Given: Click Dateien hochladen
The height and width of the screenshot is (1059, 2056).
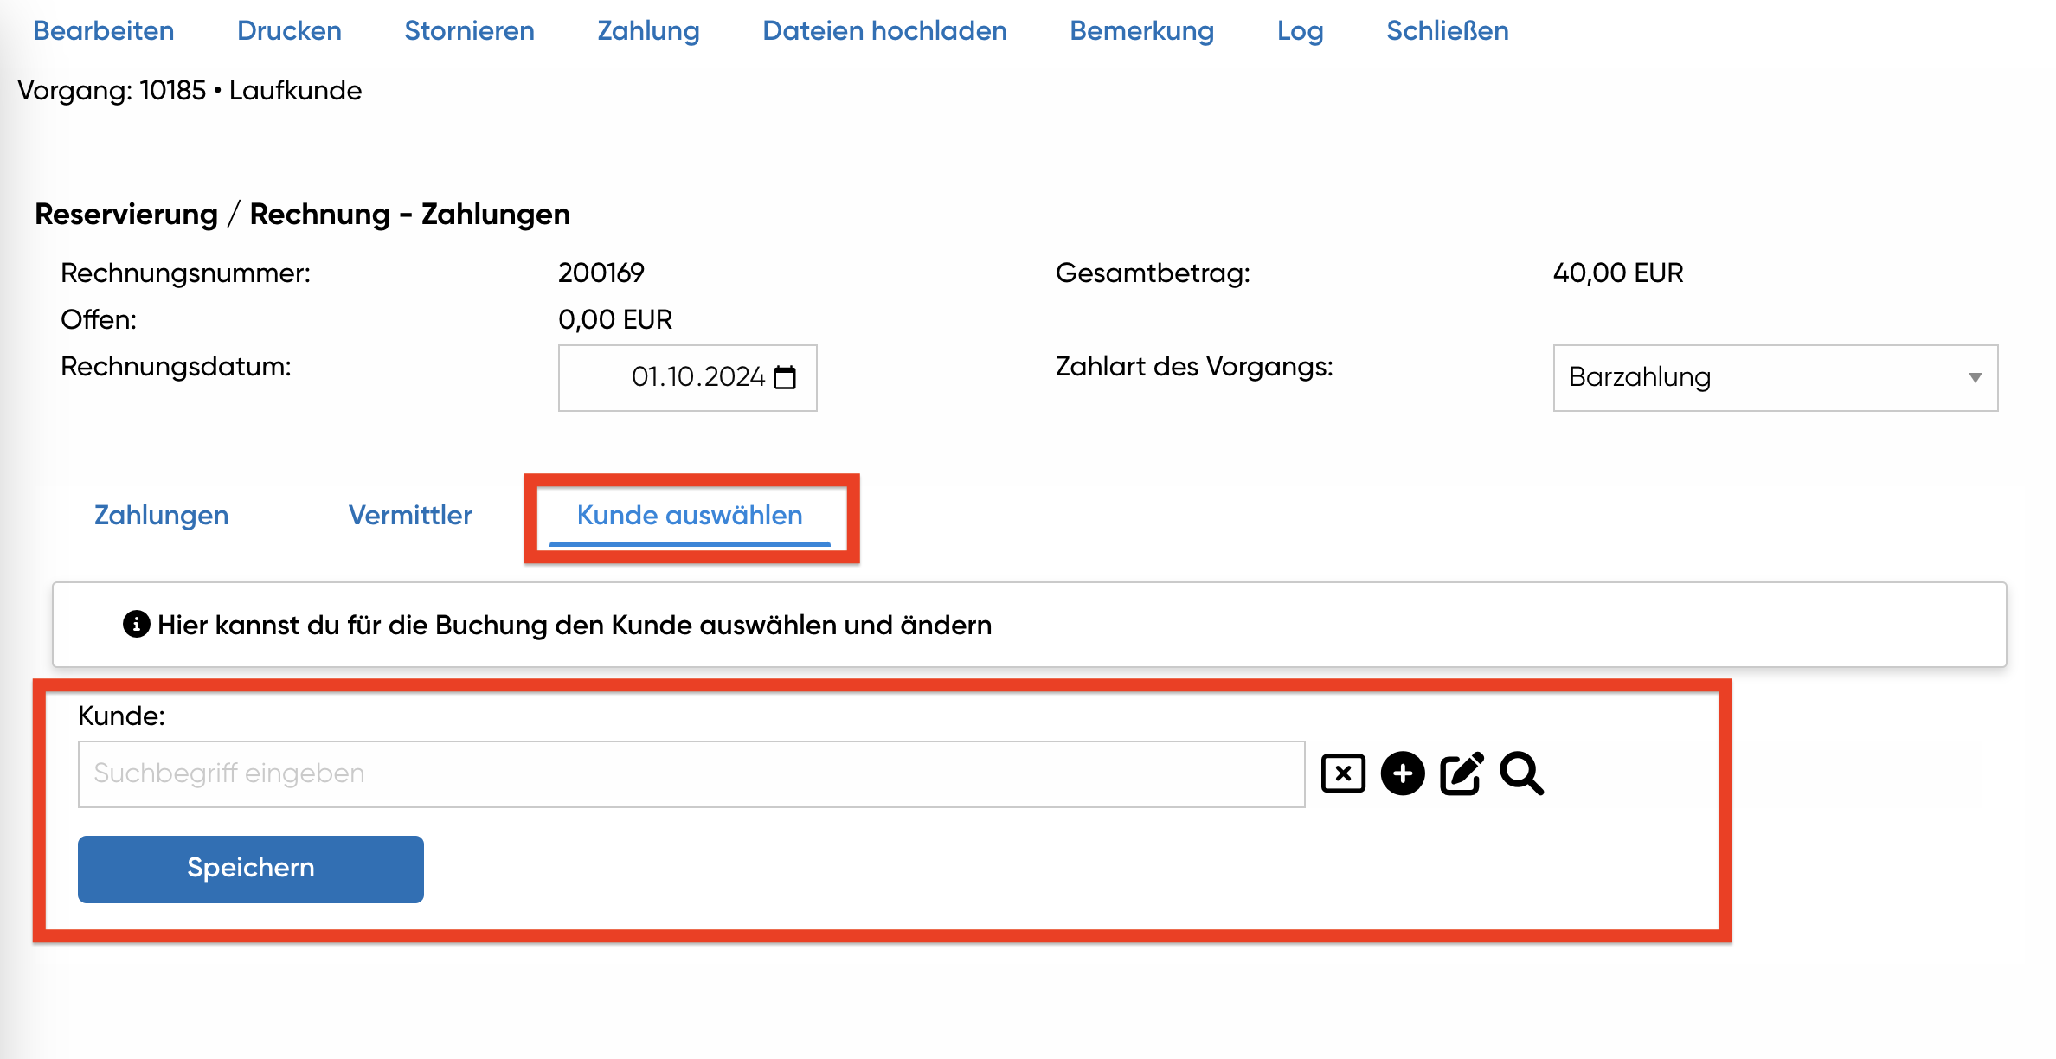Looking at the screenshot, I should (x=884, y=31).
